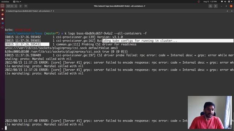Image resolution: width=234 pixels, height=131 pixels.
Task: Click the '(master*)' git branch in prompt
Action: pyautogui.click(x=52, y=33)
